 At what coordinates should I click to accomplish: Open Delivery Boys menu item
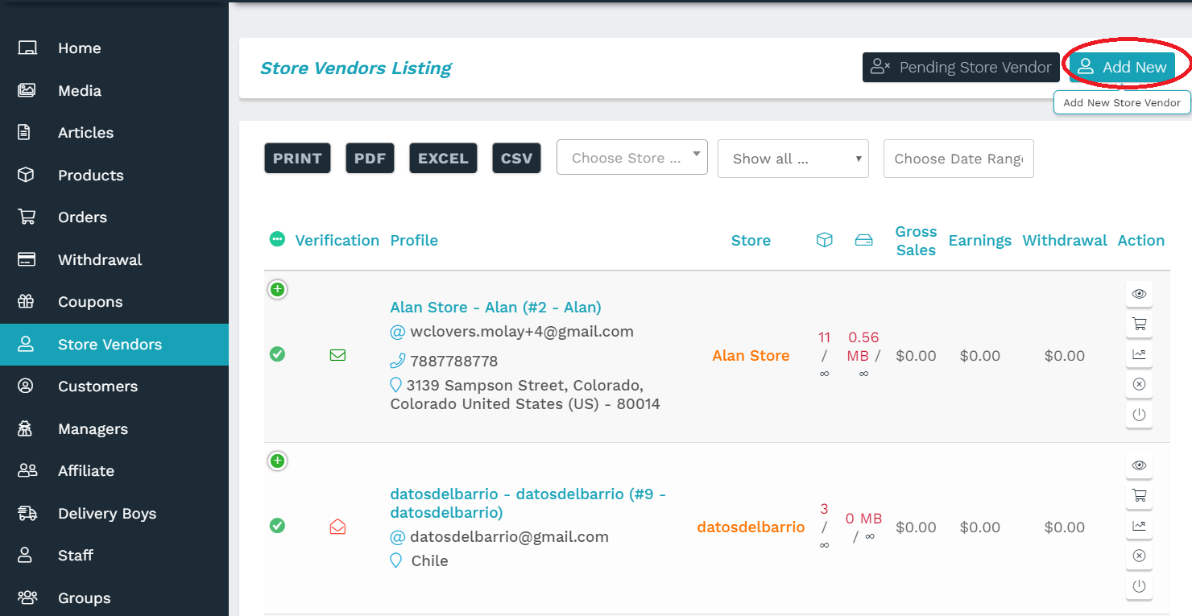[114, 514]
